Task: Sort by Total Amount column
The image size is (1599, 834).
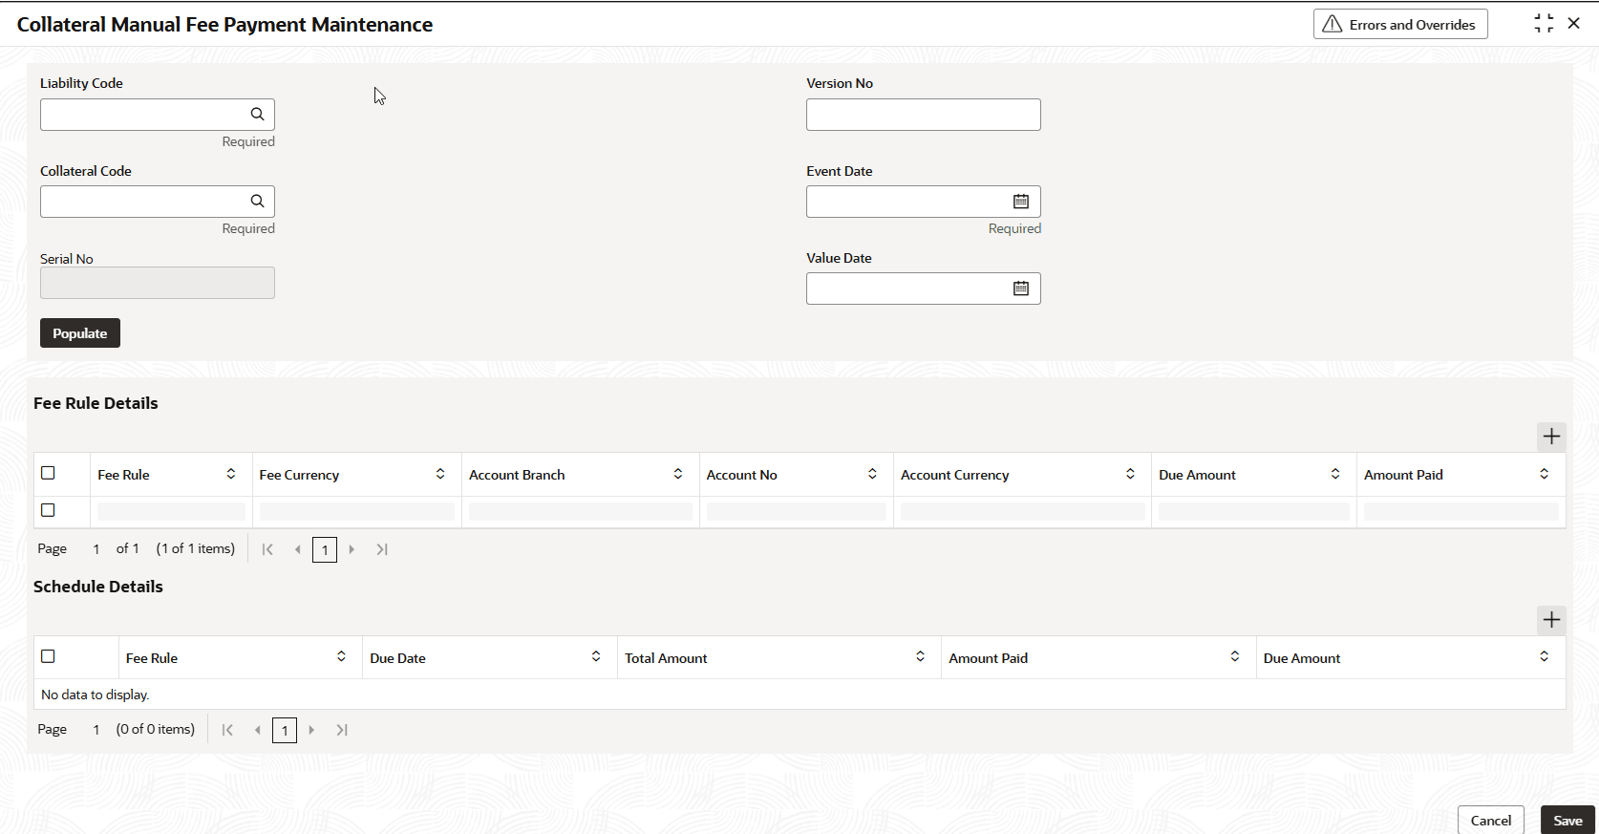Action: point(920,656)
